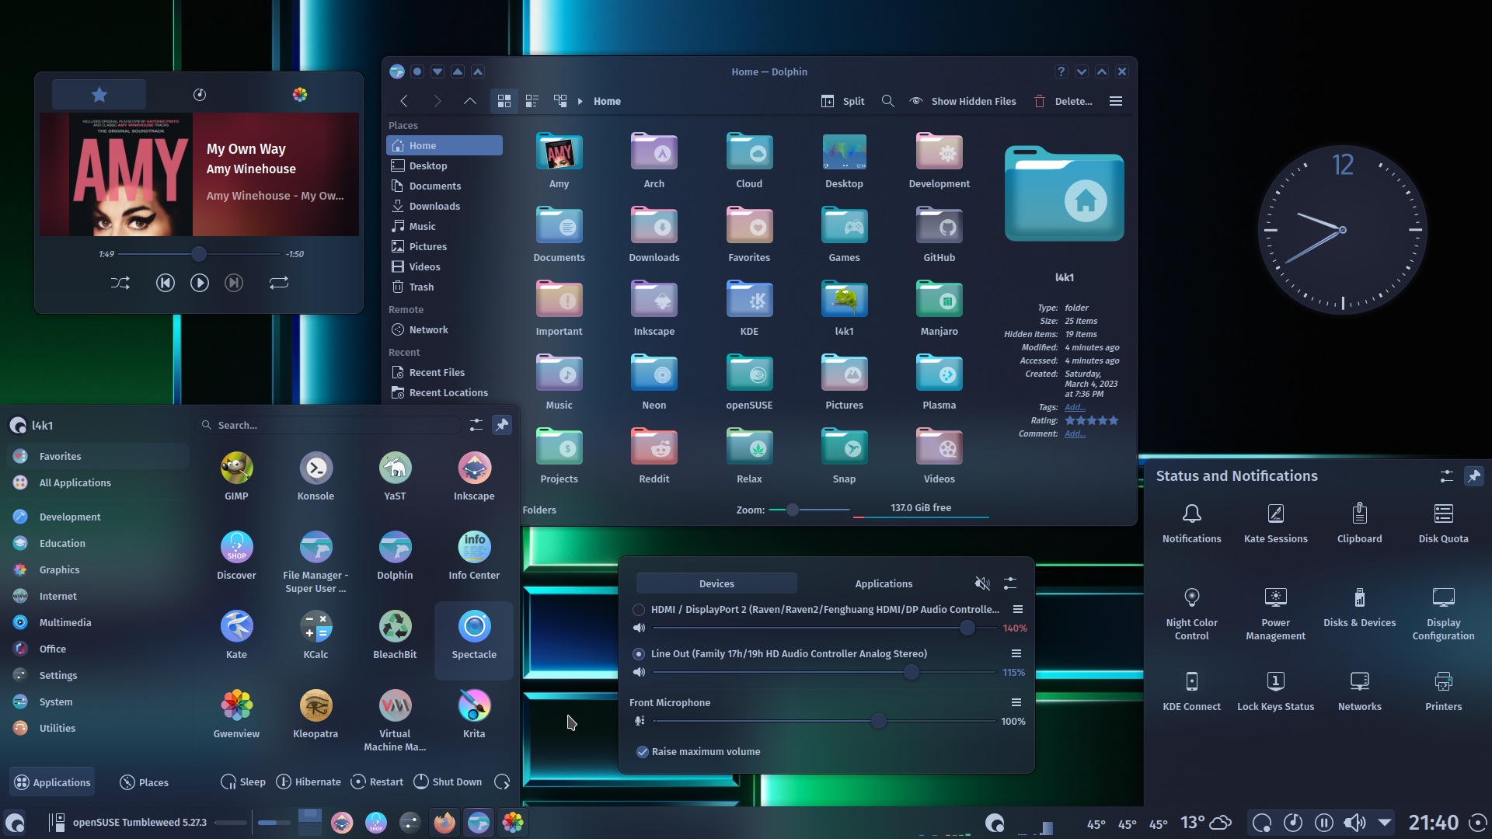1492x839 pixels.
Task: Launch BleachBit from favorites
Action: [x=395, y=635]
